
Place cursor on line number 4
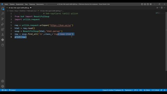pos(11,22)
